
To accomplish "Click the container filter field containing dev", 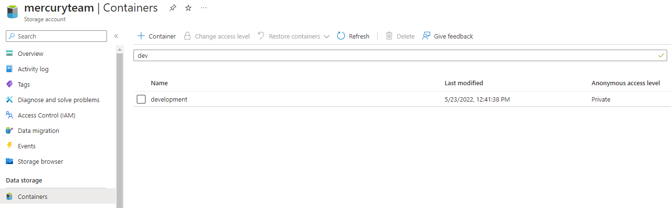I will click(400, 55).
